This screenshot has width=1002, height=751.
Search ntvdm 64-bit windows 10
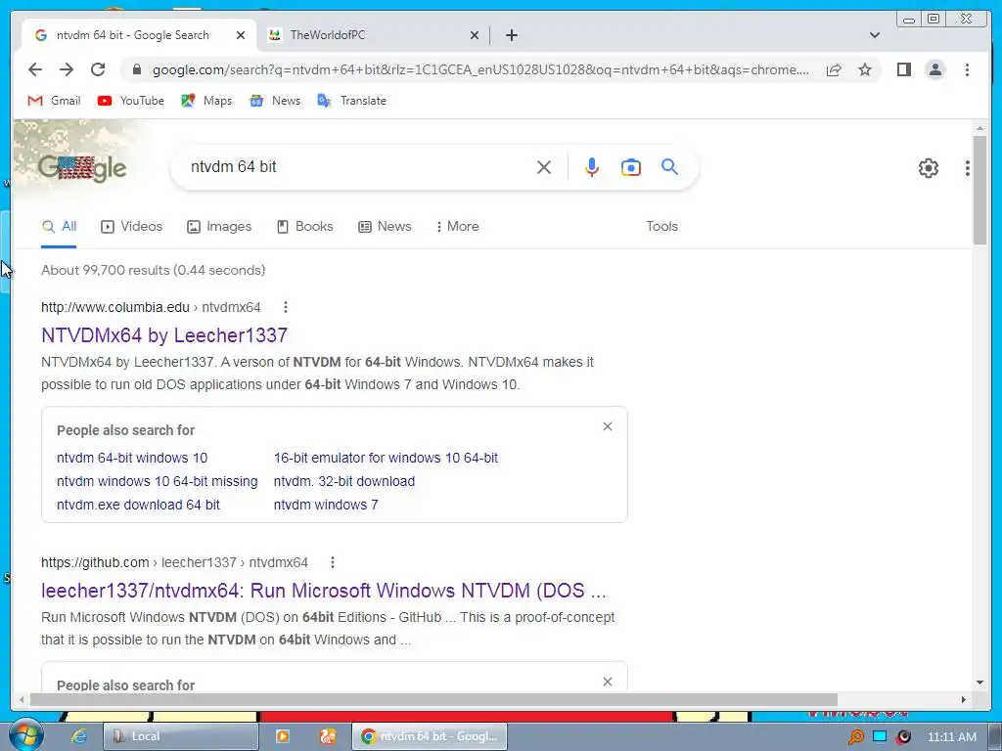click(x=132, y=458)
